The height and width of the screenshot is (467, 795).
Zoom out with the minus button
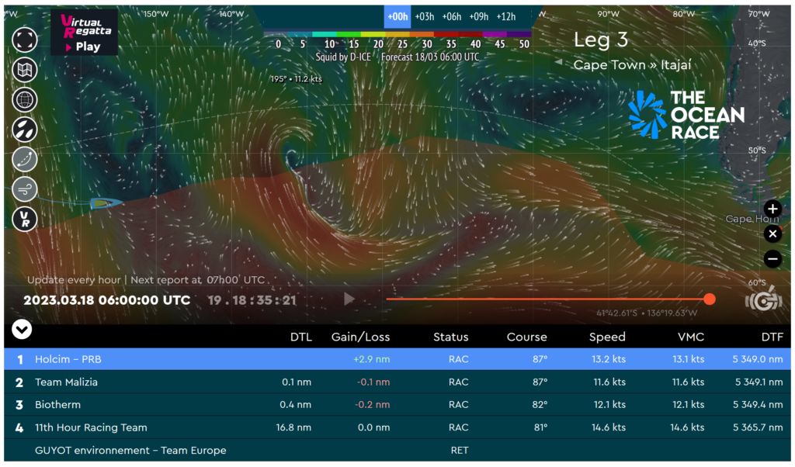pos(772,259)
